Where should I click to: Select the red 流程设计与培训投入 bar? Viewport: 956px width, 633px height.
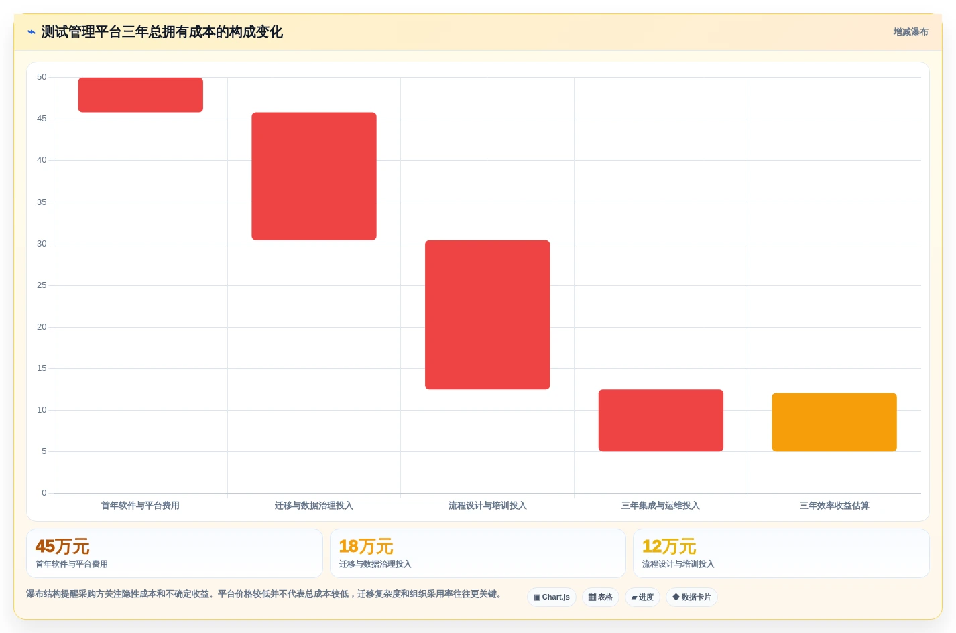pyautogui.click(x=487, y=315)
